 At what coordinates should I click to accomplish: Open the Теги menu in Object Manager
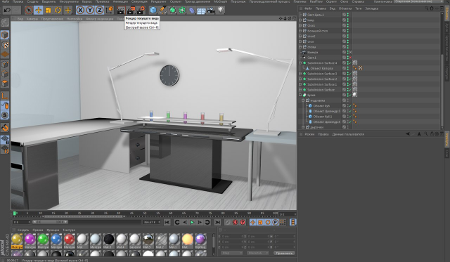click(359, 8)
